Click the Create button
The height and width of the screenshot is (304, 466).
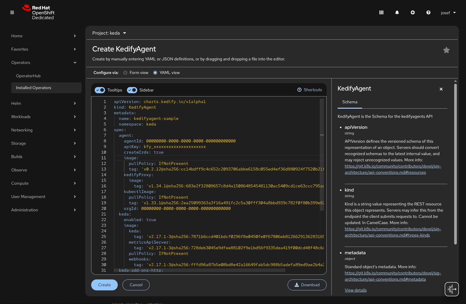(x=104, y=285)
